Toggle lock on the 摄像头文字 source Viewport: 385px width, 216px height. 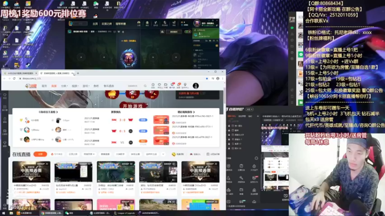[x=229, y=135]
